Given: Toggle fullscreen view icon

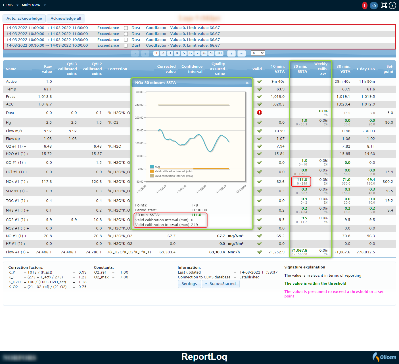Looking at the screenshot, I should point(384,5).
